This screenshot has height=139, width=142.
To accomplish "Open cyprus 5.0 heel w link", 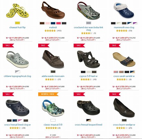I will 89,76.
